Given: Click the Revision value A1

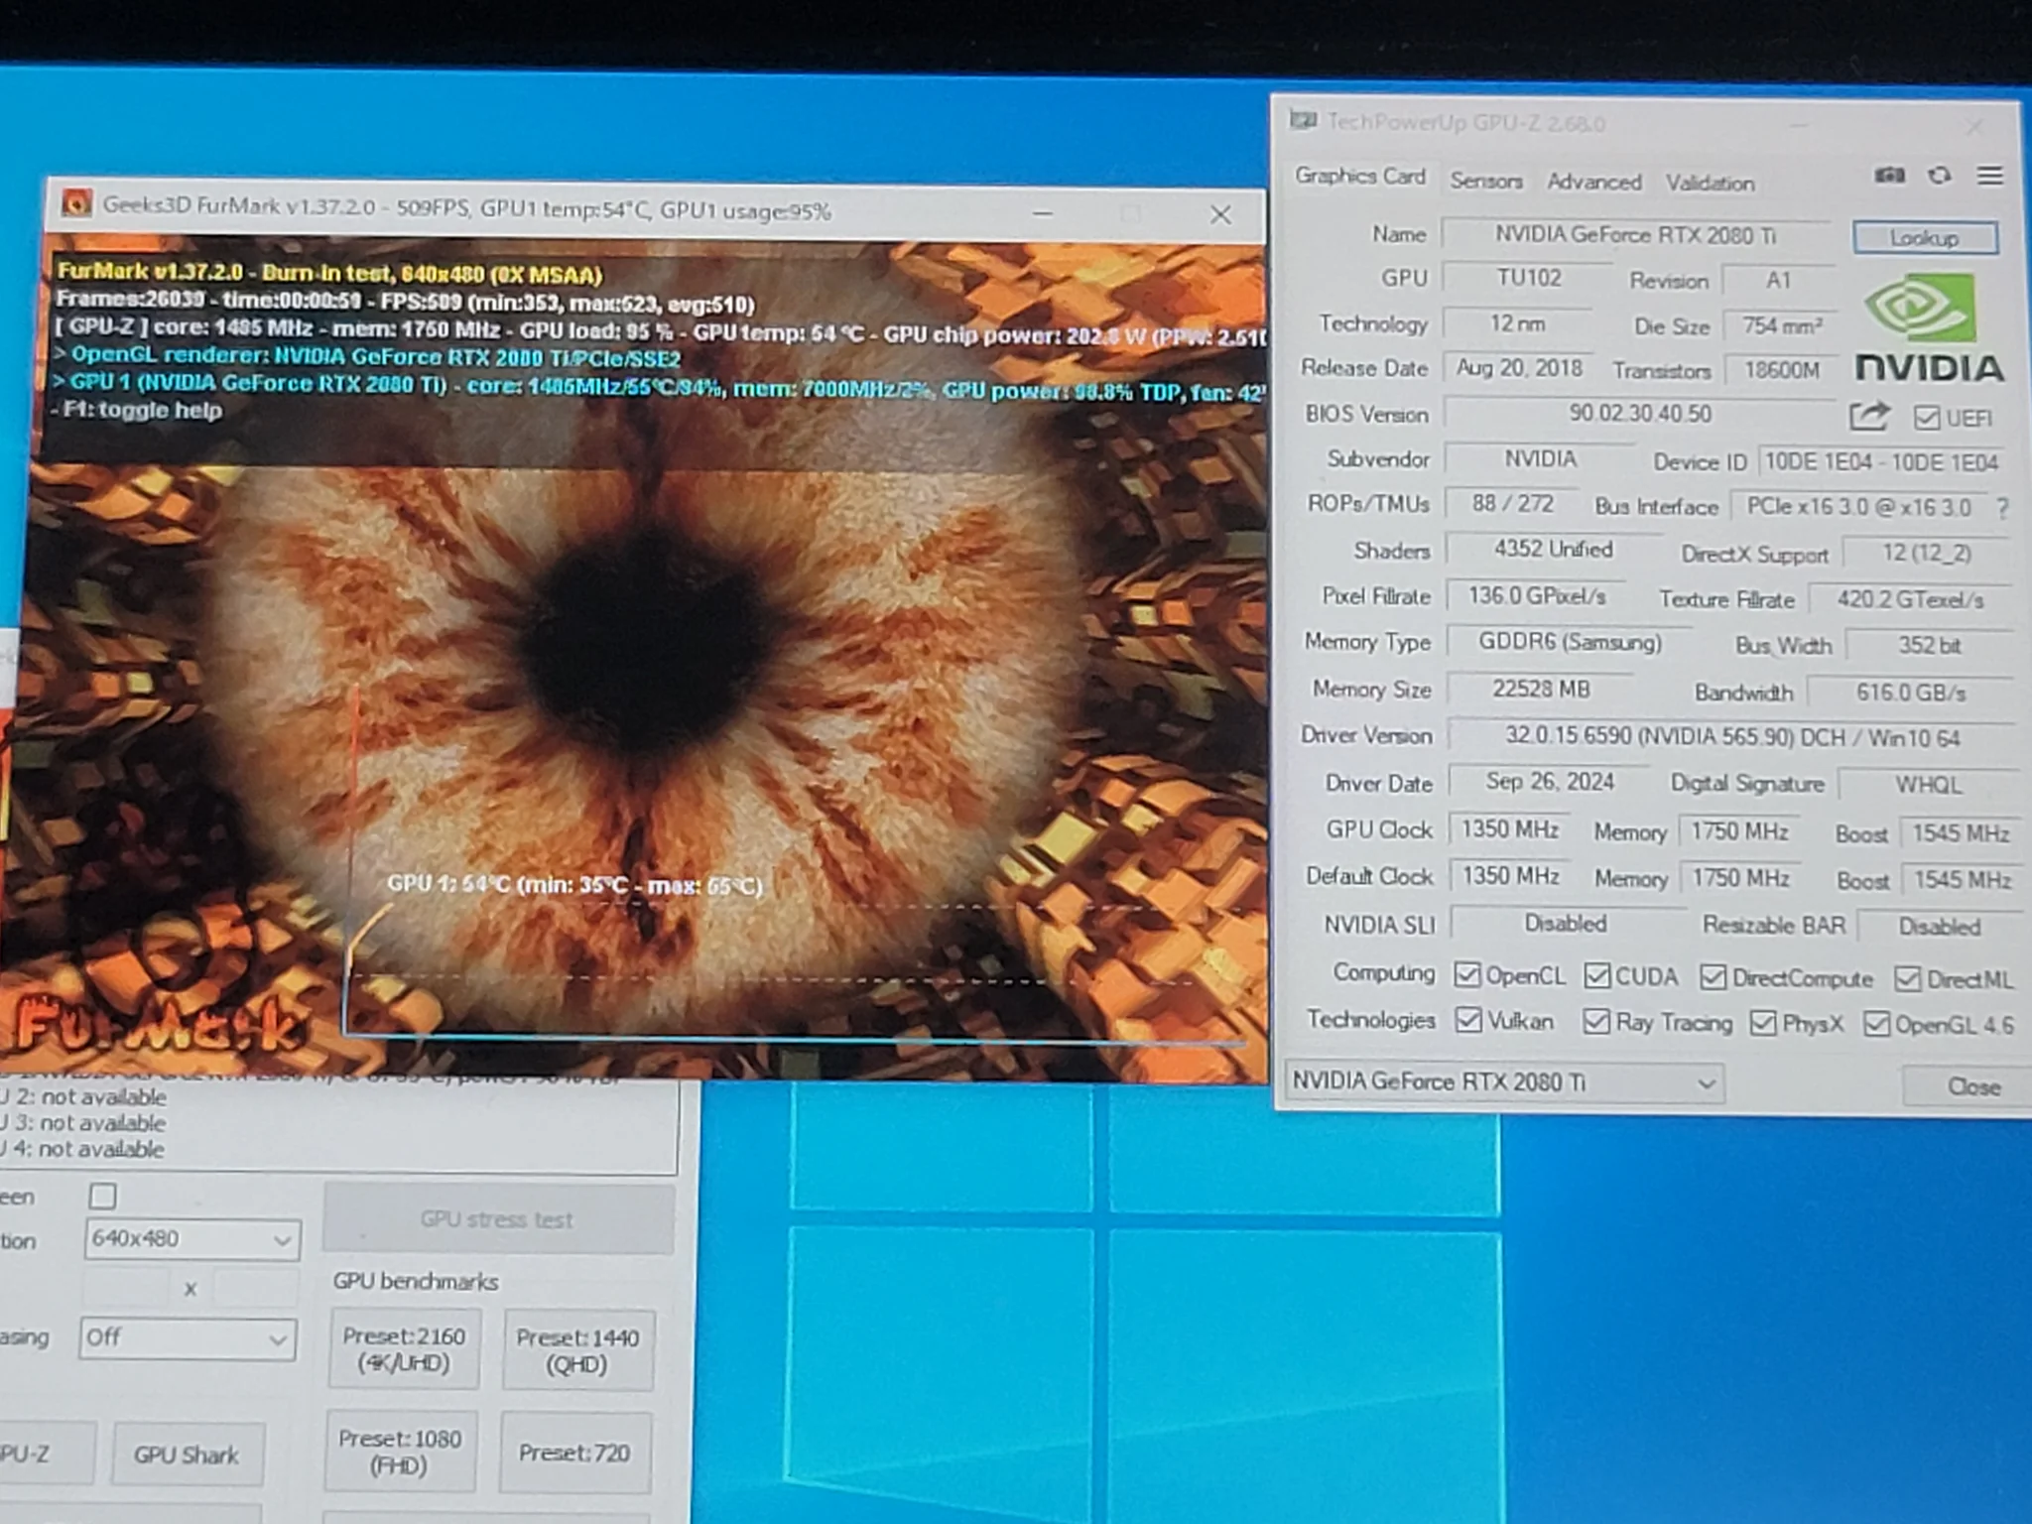Looking at the screenshot, I should [x=1777, y=281].
